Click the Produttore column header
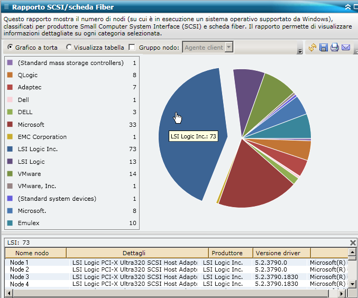 pos(230,253)
